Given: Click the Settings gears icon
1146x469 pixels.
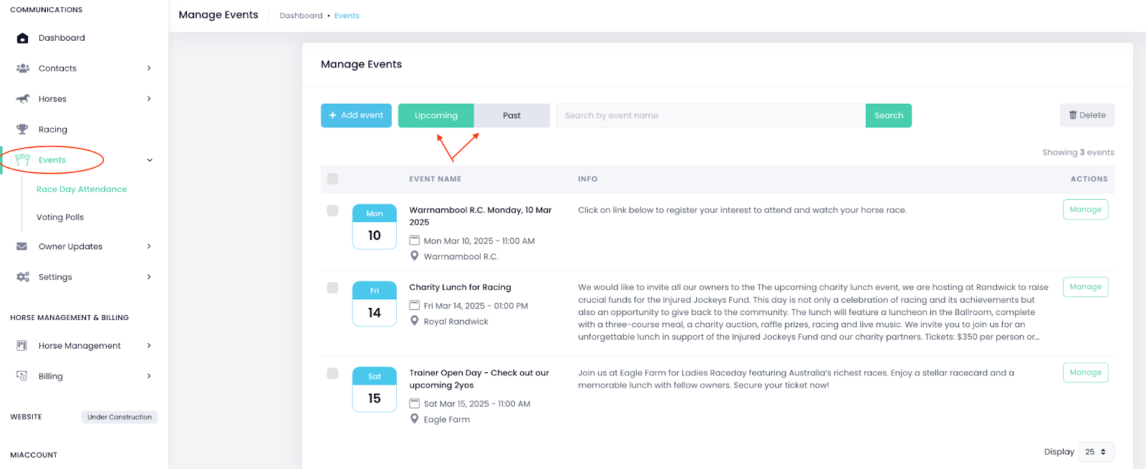Looking at the screenshot, I should pyautogui.click(x=23, y=277).
